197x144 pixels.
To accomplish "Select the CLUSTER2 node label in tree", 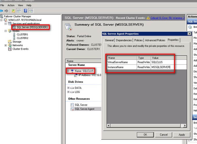I will pos(23,38).
